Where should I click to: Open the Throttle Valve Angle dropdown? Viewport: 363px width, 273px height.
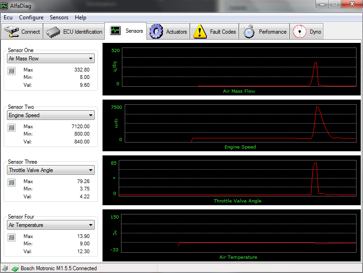[51, 170]
